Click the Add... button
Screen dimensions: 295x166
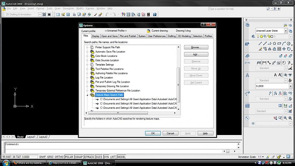click(x=196, y=54)
